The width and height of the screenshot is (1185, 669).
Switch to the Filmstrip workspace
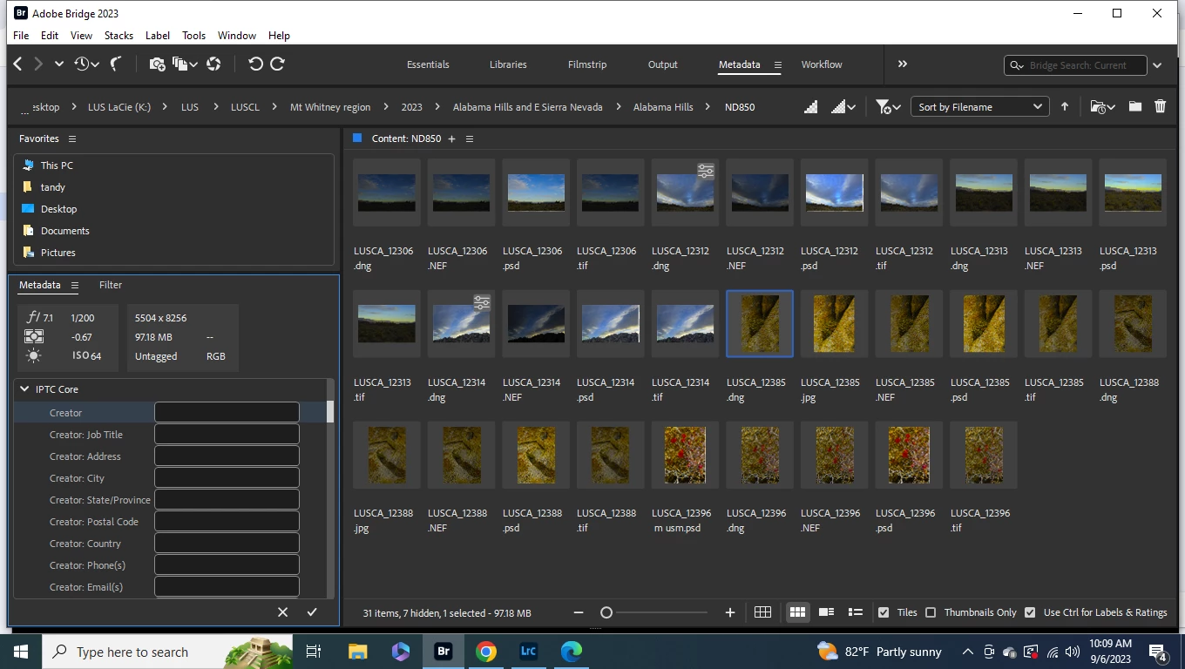pos(587,64)
